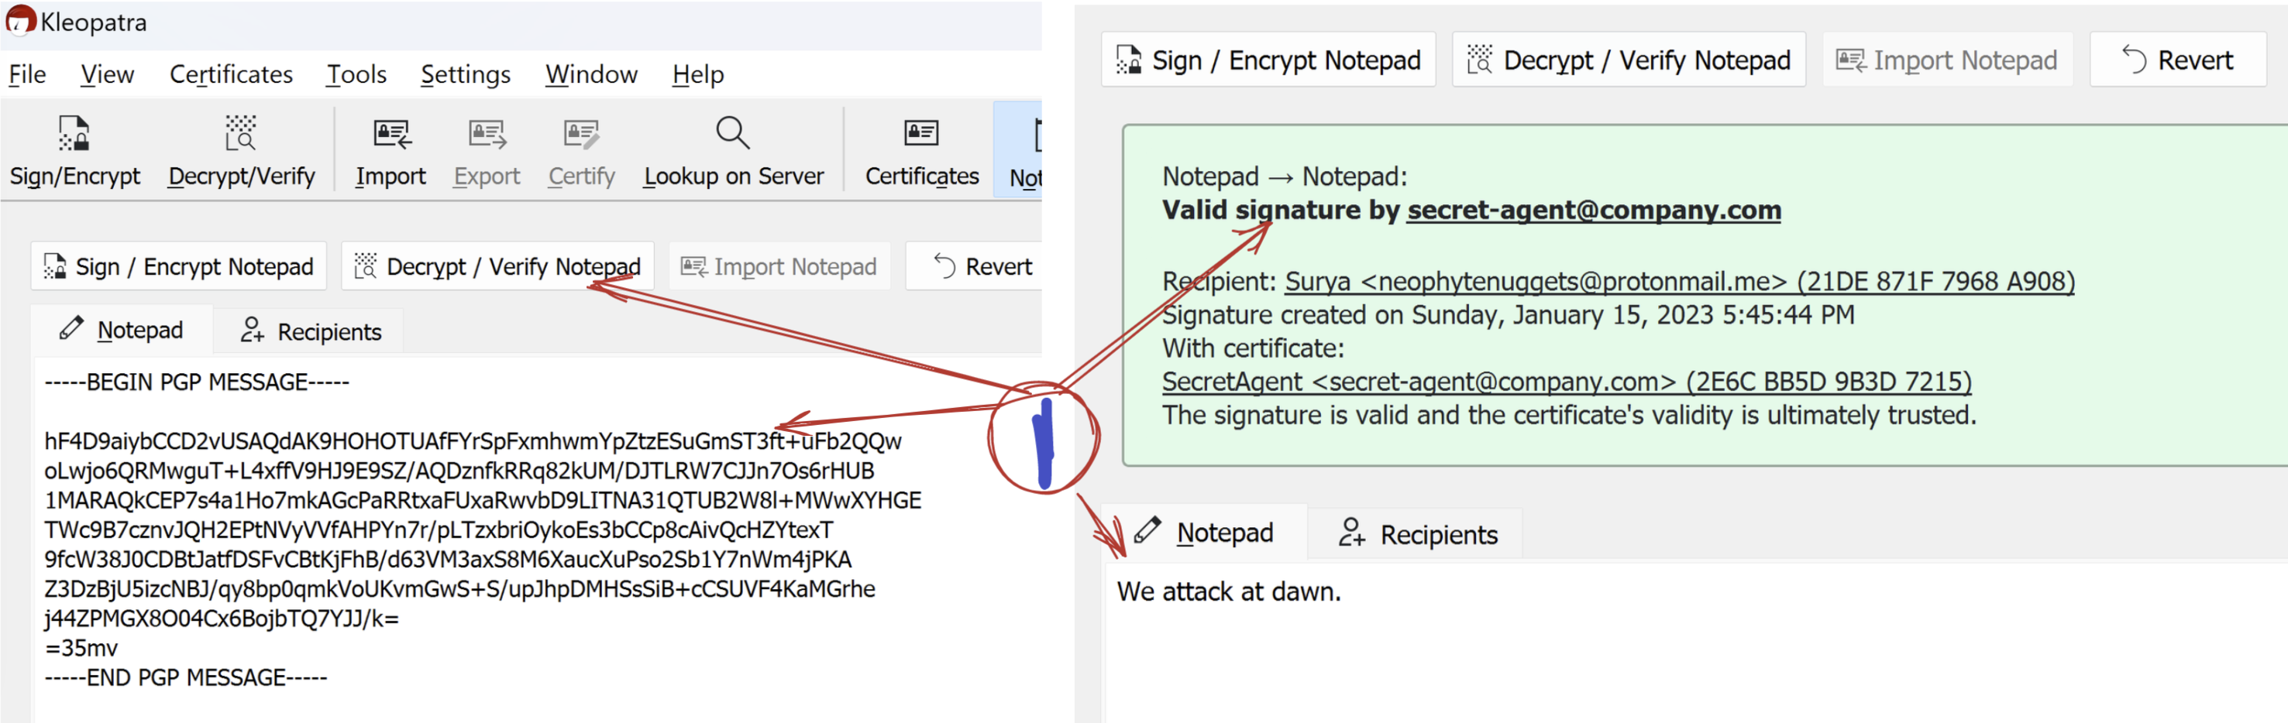Click the decrypted text 'We attack at dawn.'

point(1228,591)
